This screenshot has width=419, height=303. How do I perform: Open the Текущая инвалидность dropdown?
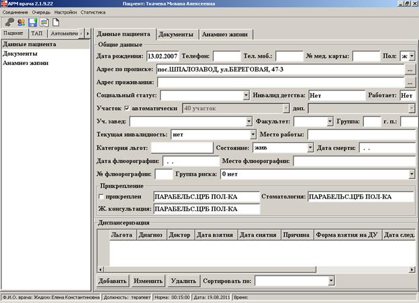252,135
